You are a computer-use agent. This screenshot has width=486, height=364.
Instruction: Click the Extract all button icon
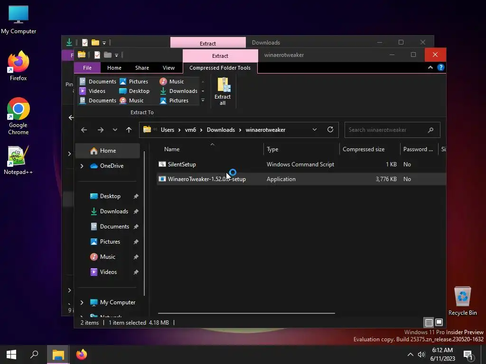coord(223,85)
